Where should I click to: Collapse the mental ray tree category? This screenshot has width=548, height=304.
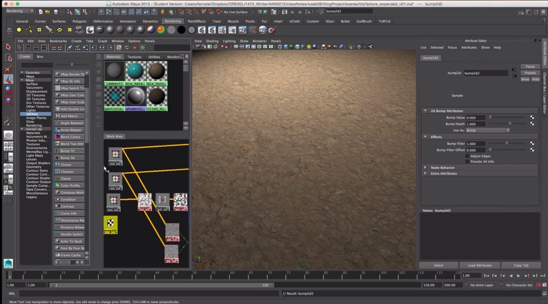tap(22, 129)
